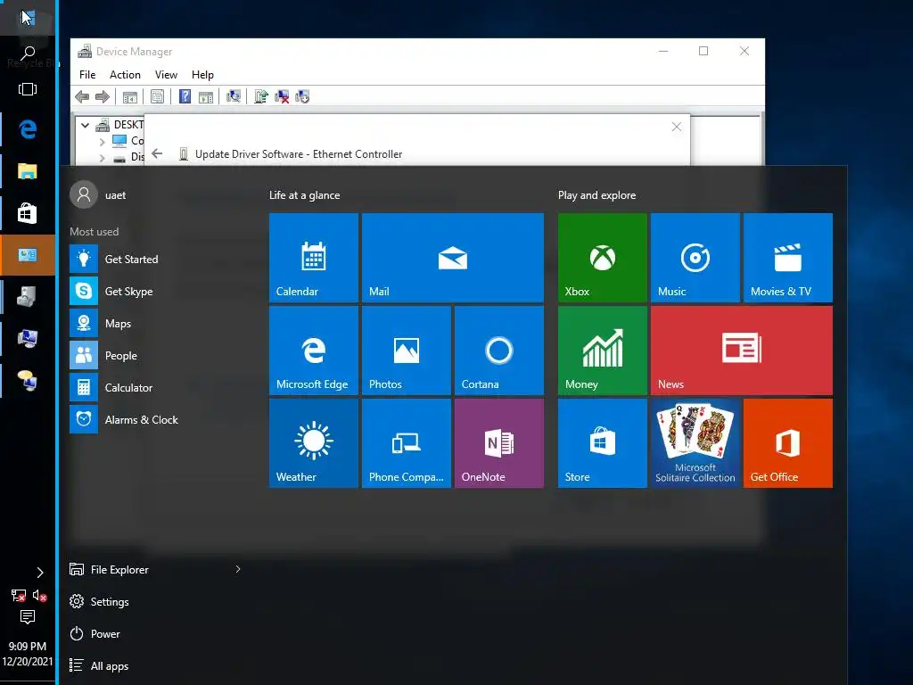Open the Properties toolbar icon in Device Manager

tap(157, 96)
